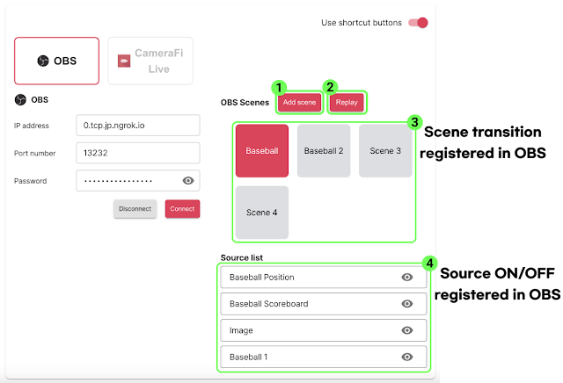
Task: Click the IP address label
Action: click(x=32, y=126)
